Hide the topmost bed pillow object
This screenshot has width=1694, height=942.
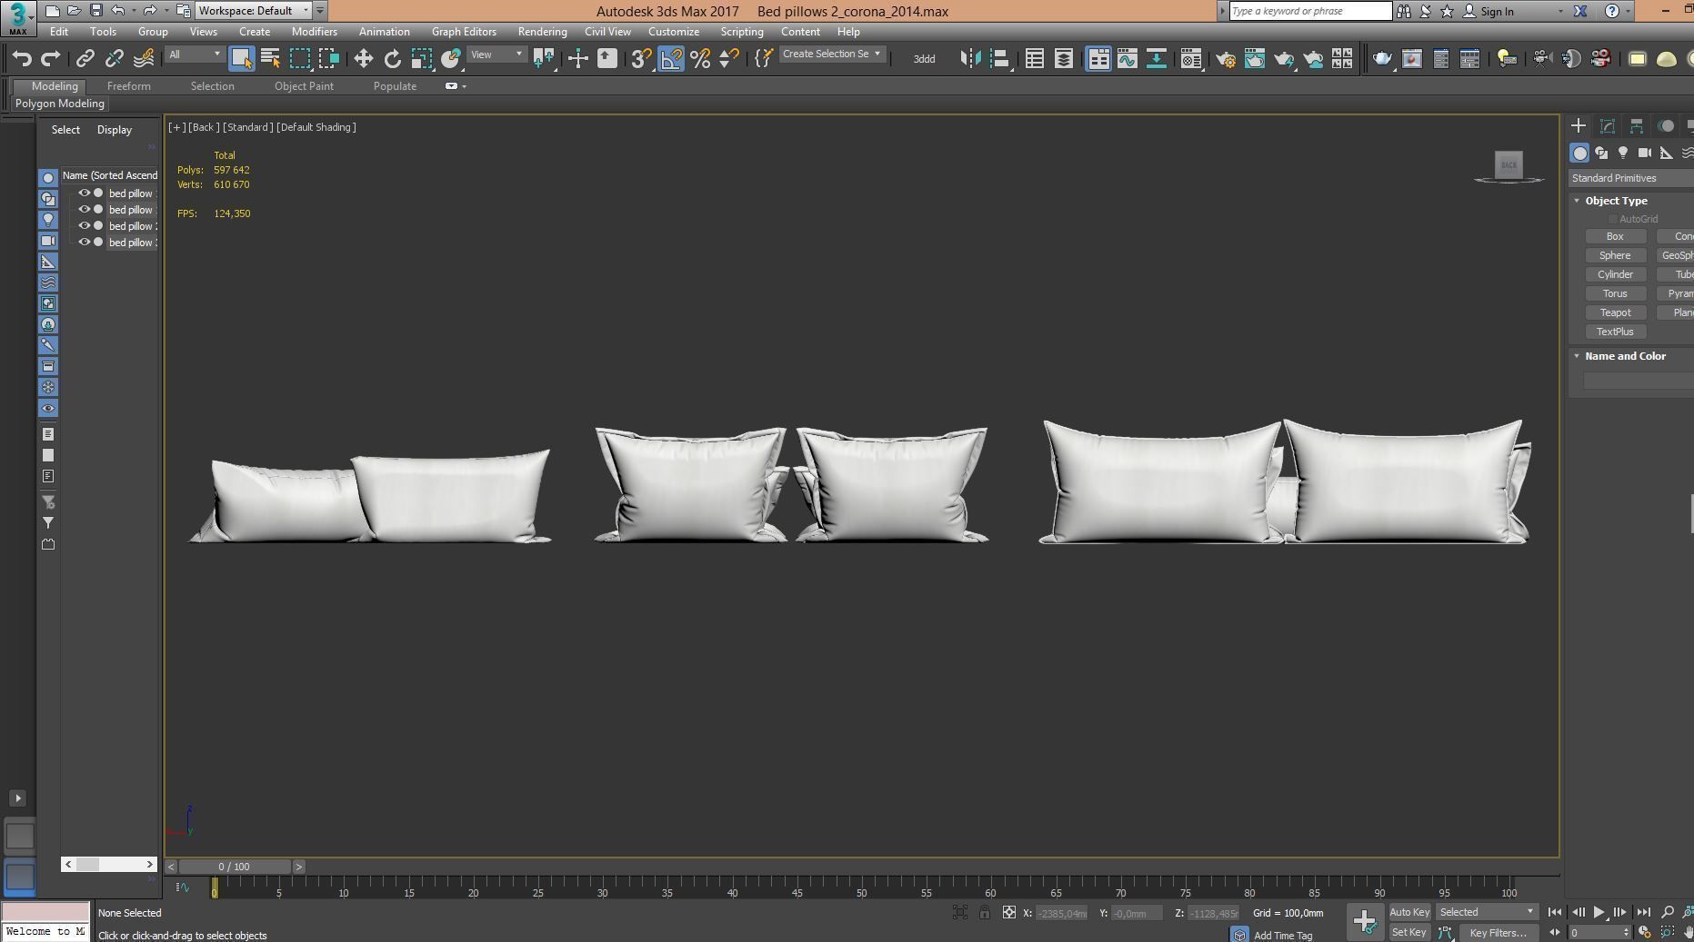tap(84, 193)
